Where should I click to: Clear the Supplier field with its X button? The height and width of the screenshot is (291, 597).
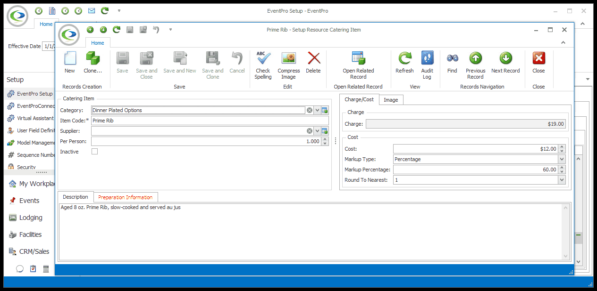(x=310, y=131)
